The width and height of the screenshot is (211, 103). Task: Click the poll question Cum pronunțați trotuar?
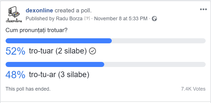point(36,30)
